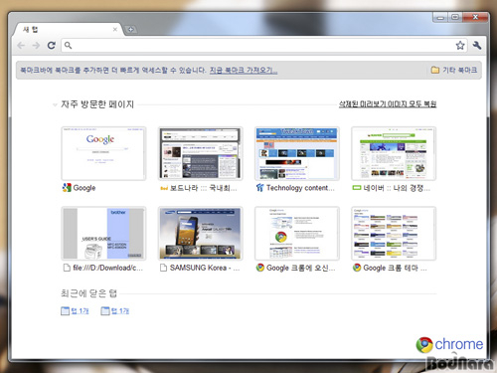Screen dimensions: 497x373
Task: Click the reload page icon
Action: (52, 45)
